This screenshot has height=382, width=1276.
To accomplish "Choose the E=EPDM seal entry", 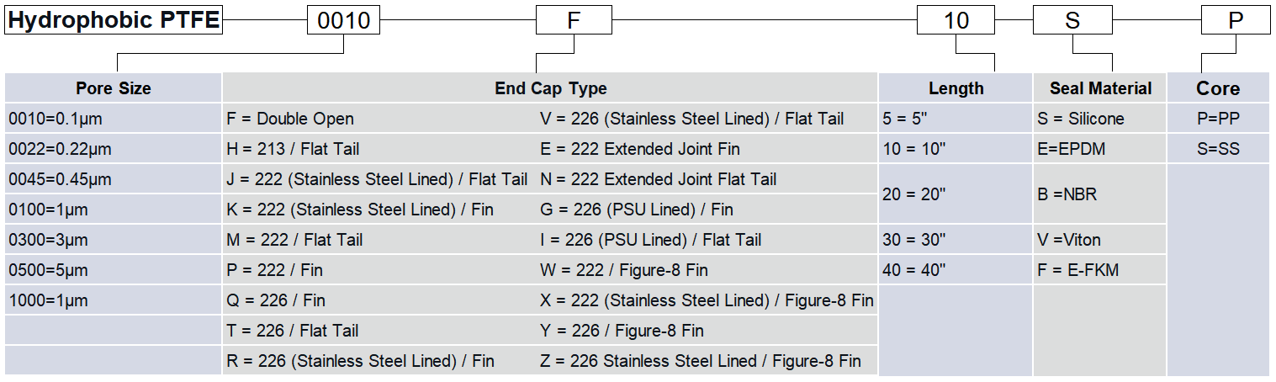I will coord(1072,149).
